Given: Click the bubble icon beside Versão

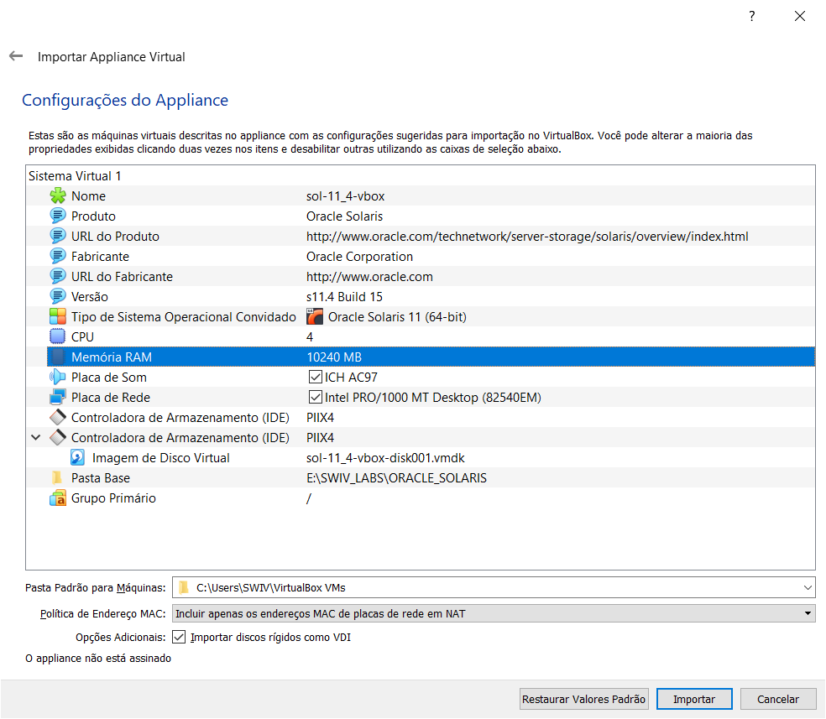Looking at the screenshot, I should point(57,296).
